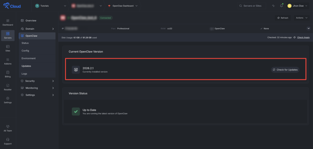Expand the Monitoring menu section
Viewport: 313px width, 149px height.
[37, 88]
